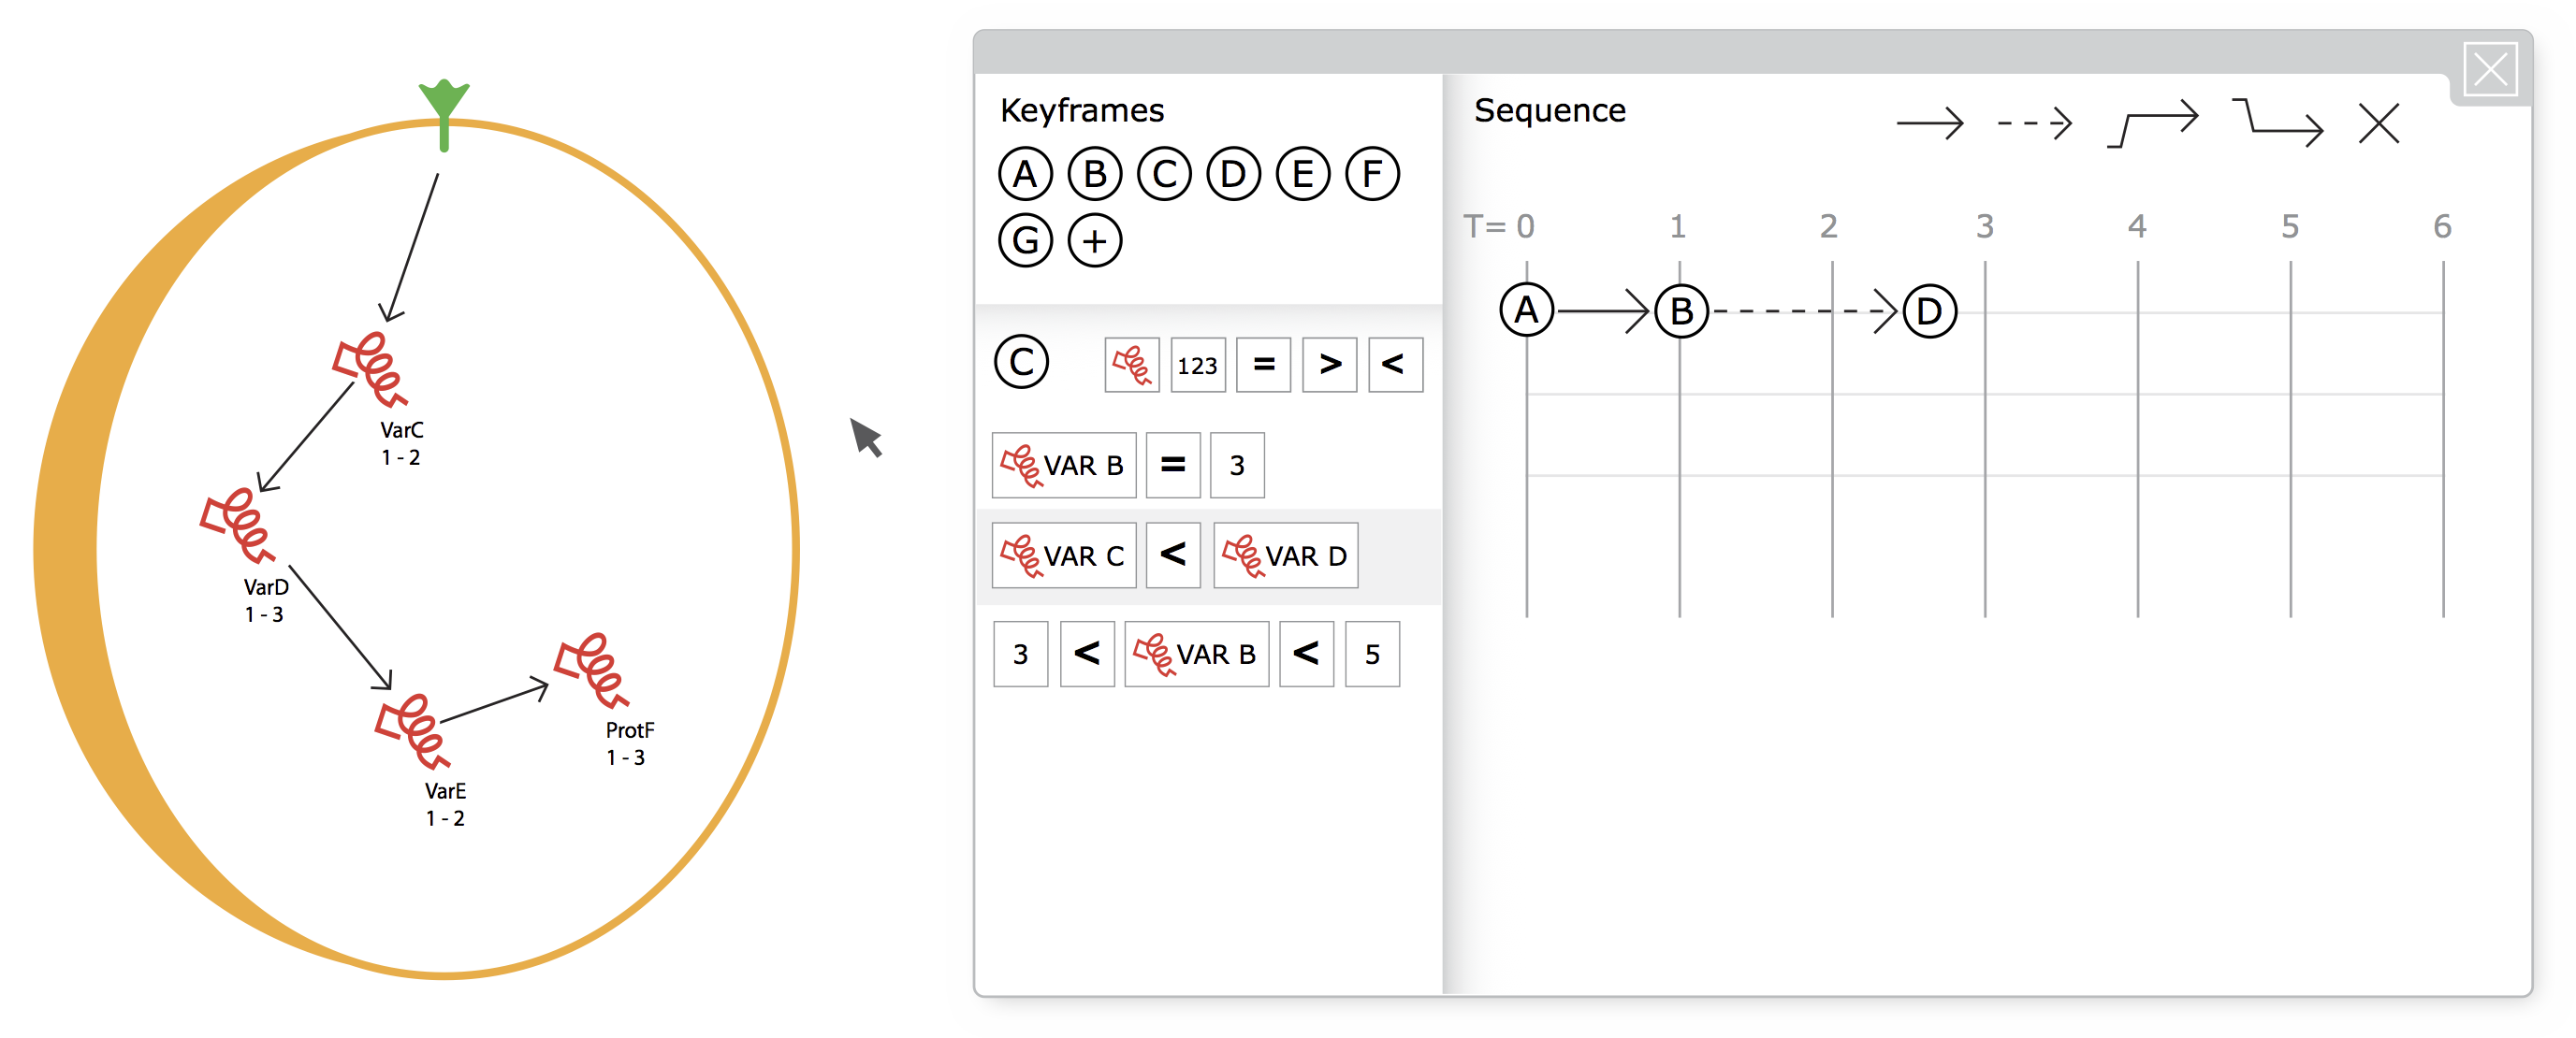Close the keyframe editor window
Screen dimensions: 2576x1038
click(x=2490, y=70)
